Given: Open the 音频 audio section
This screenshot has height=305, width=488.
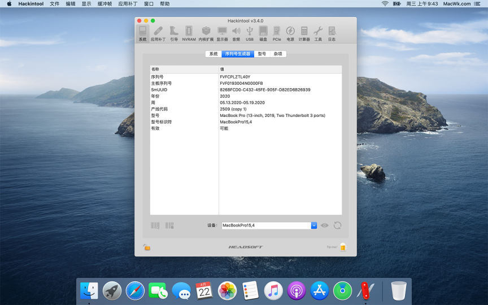Looking at the screenshot, I should [x=236, y=33].
